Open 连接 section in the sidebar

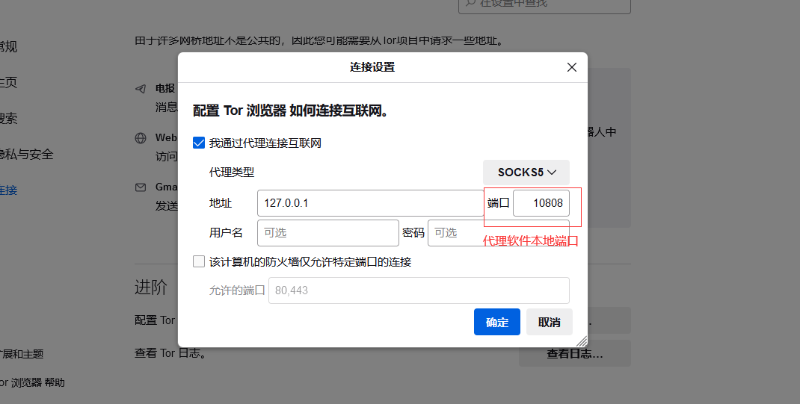[8, 190]
